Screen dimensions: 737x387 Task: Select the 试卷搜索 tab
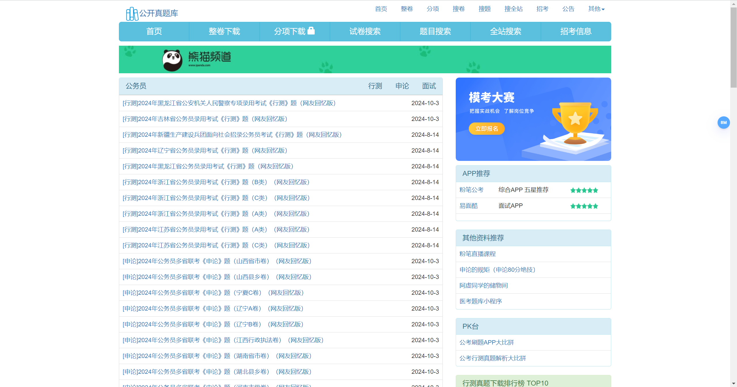pos(365,31)
